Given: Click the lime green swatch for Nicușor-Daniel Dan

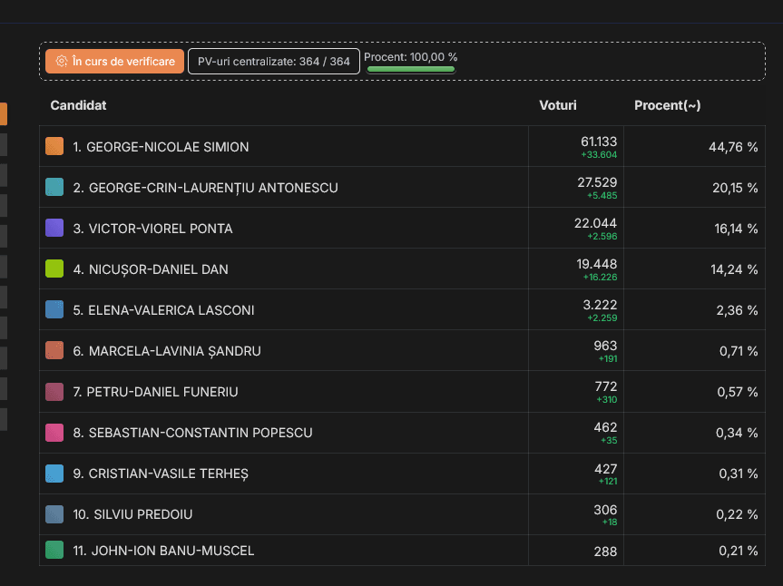Looking at the screenshot, I should pos(54,269).
